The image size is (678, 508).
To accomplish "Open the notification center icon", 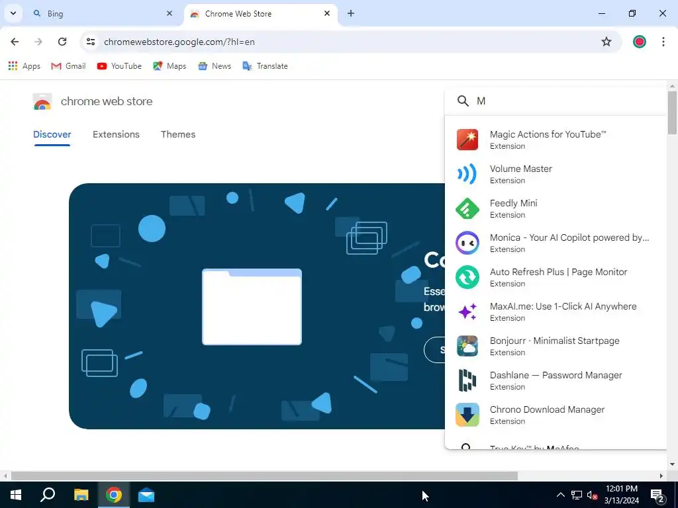I will coord(657,495).
